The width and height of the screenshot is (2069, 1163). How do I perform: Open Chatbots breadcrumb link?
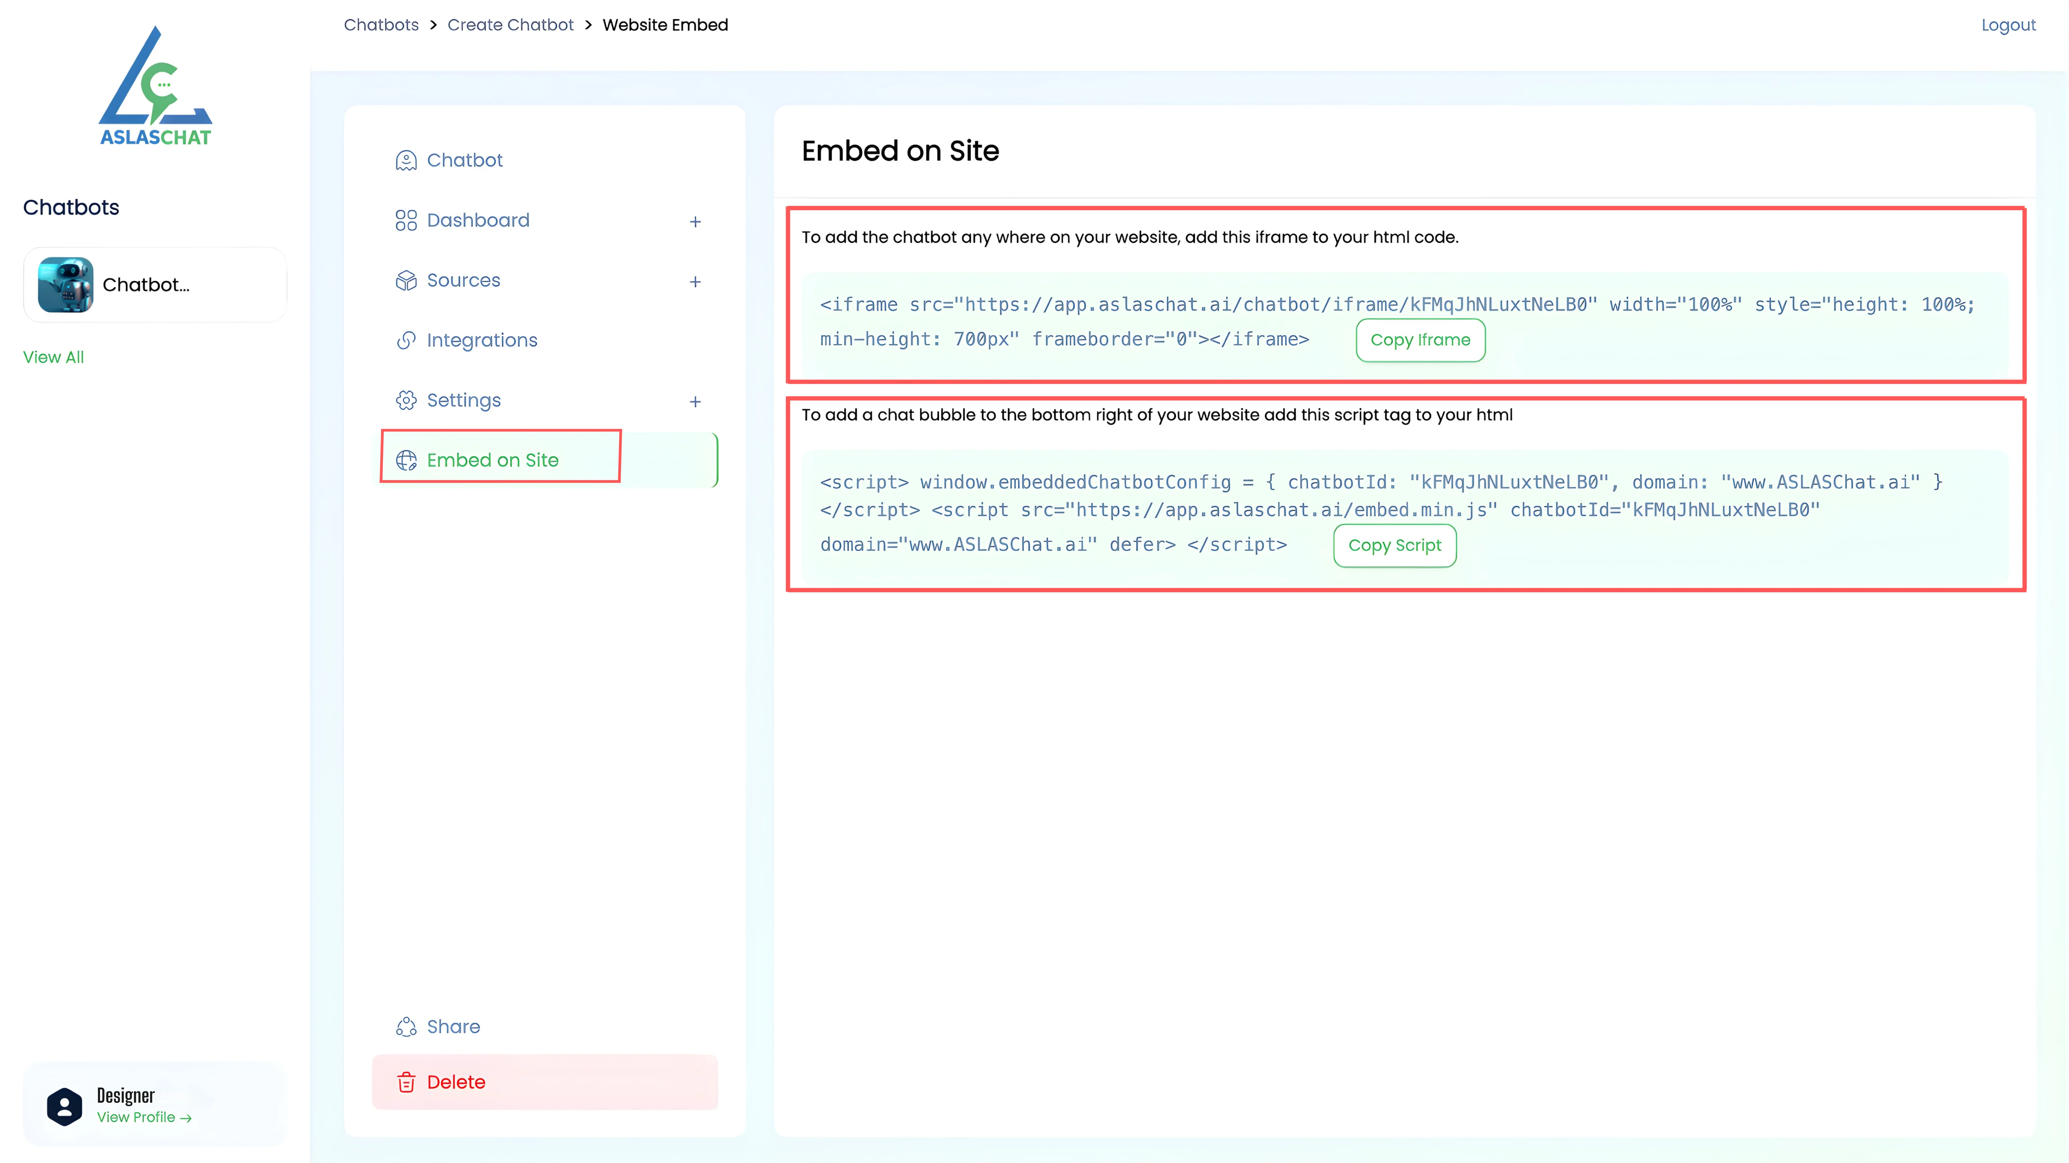(381, 25)
